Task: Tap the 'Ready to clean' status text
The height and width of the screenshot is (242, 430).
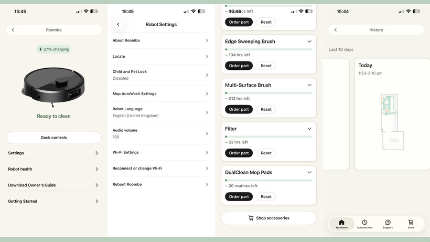Action: [x=53, y=116]
